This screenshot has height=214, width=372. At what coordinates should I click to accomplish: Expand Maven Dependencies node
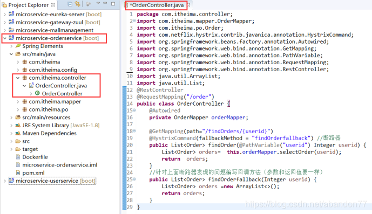click(x=11, y=134)
